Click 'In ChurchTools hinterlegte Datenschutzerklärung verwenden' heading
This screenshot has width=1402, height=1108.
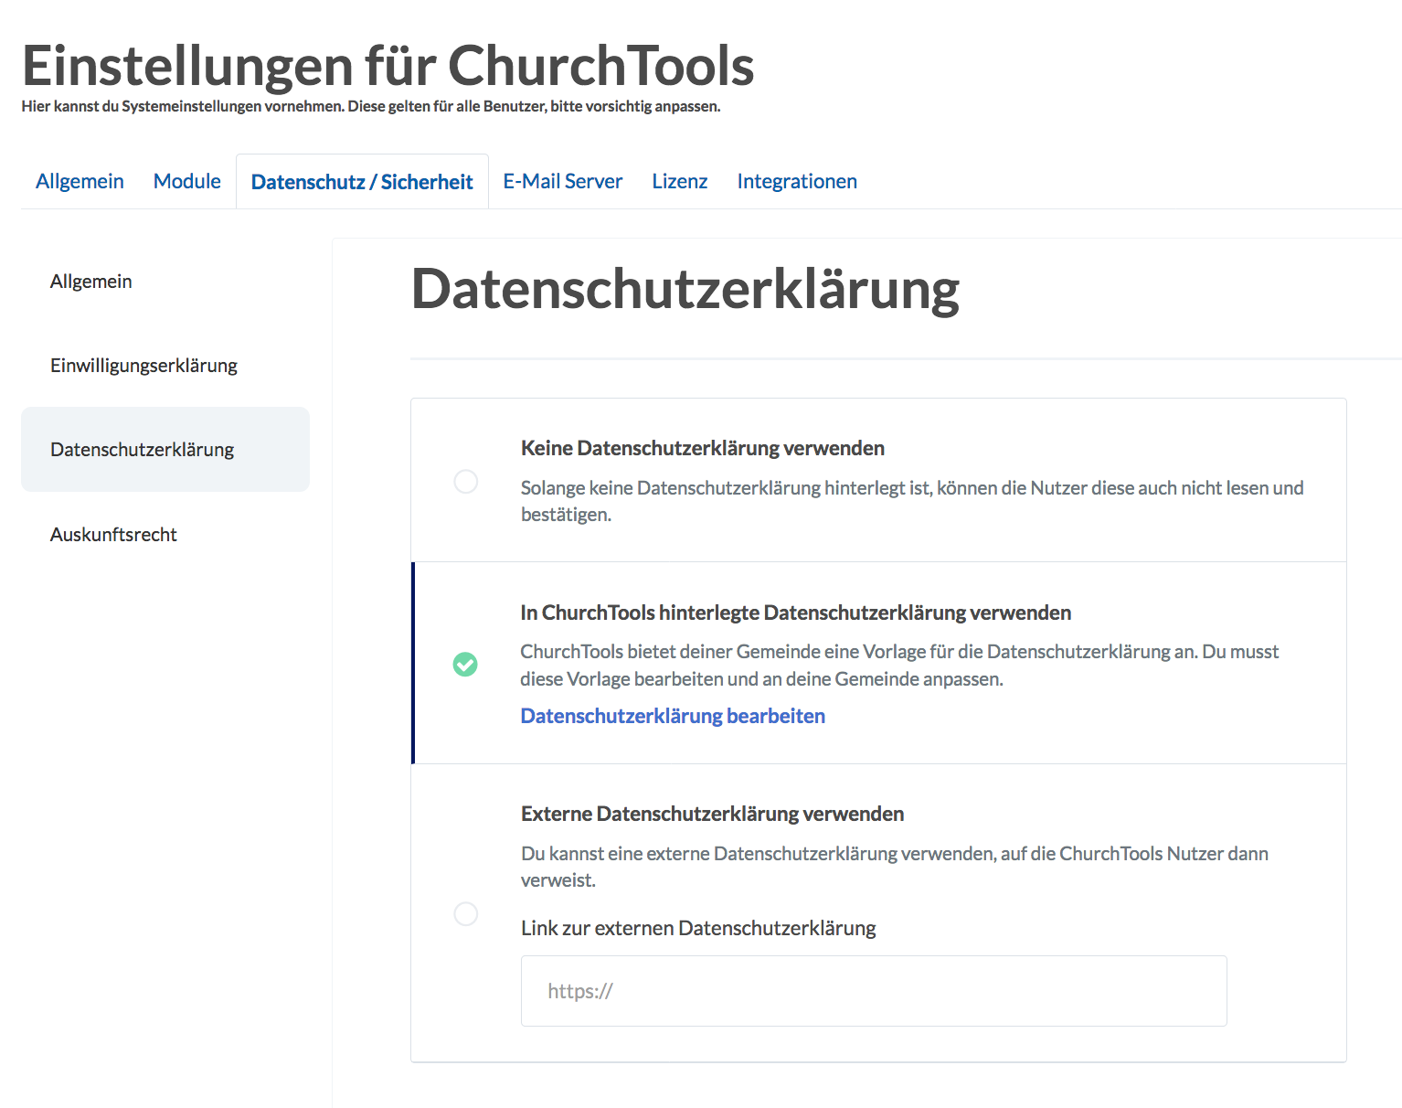click(796, 613)
